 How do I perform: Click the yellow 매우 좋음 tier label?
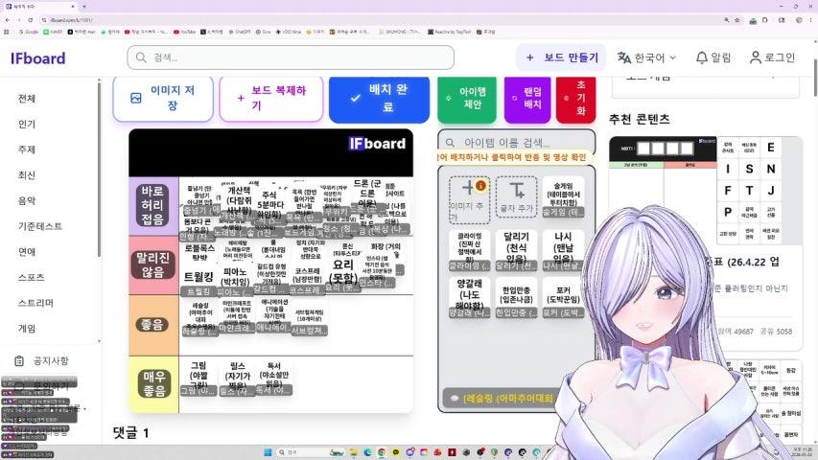[153, 384]
